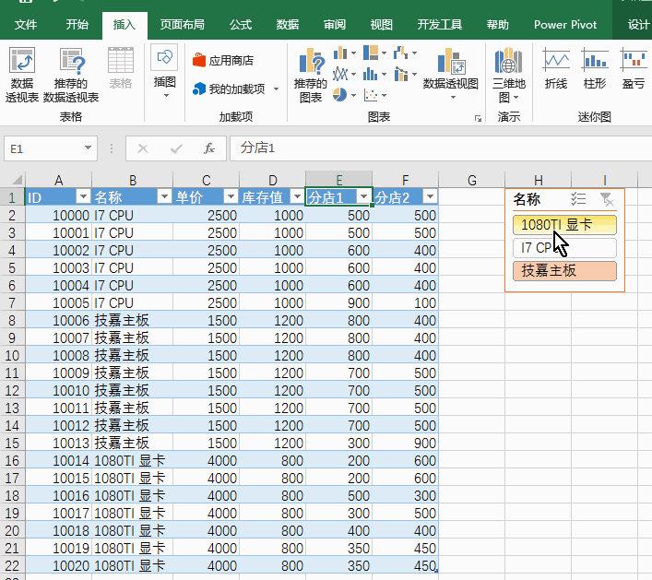
Task: Open filter dropdown for 名称 column
Action: pyautogui.click(x=164, y=196)
